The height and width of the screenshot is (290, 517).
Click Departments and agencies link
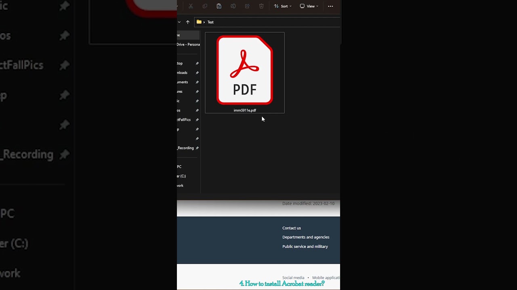pyautogui.click(x=306, y=237)
